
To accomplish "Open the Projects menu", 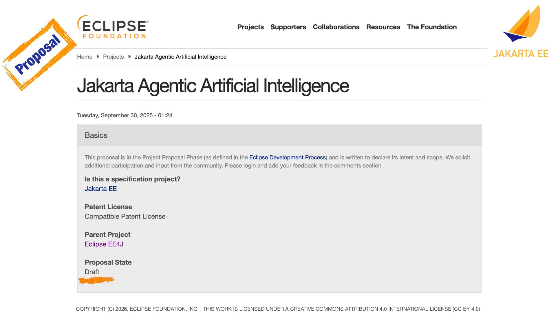I will (x=250, y=27).
